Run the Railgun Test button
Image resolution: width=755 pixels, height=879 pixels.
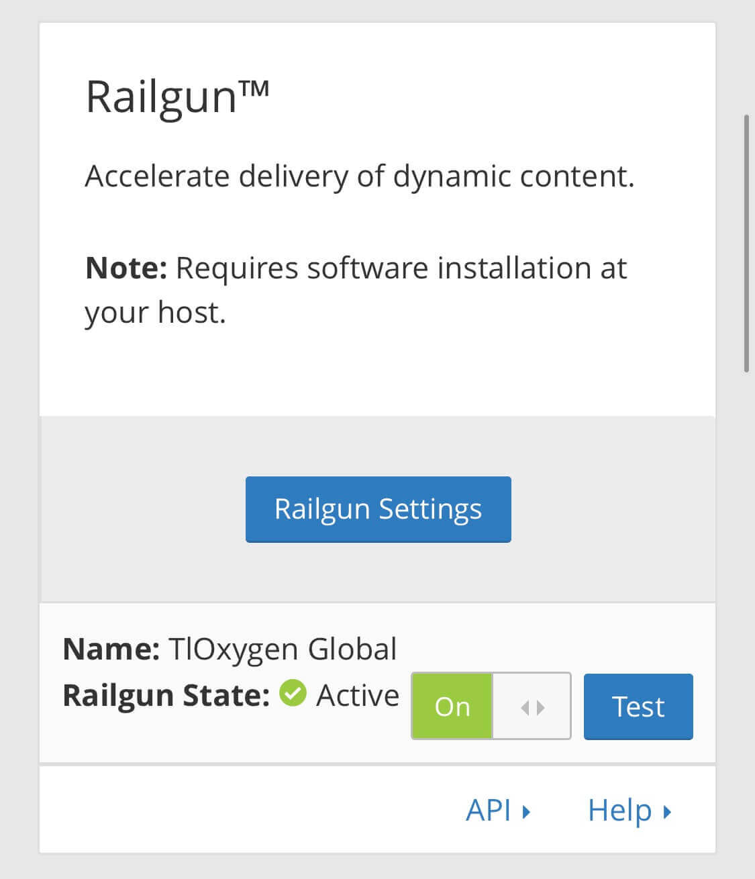638,707
